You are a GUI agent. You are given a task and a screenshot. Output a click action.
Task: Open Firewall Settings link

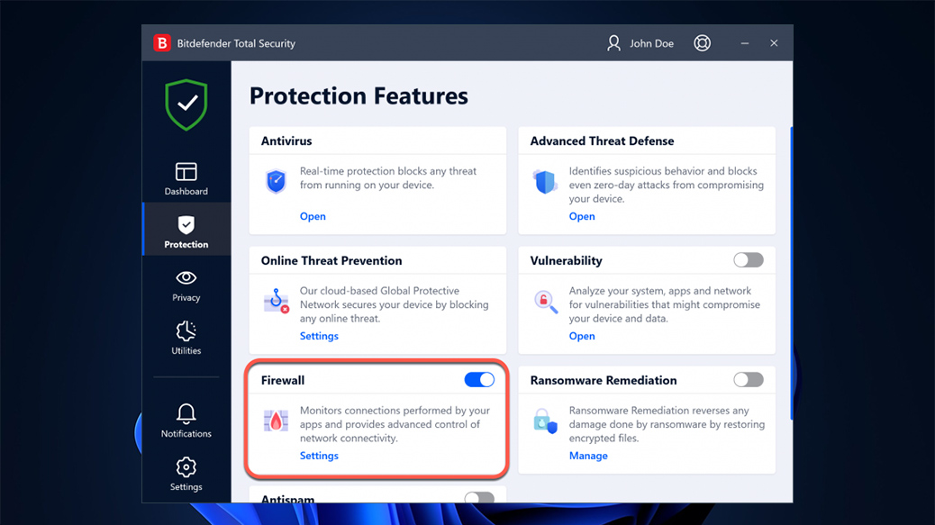(319, 456)
